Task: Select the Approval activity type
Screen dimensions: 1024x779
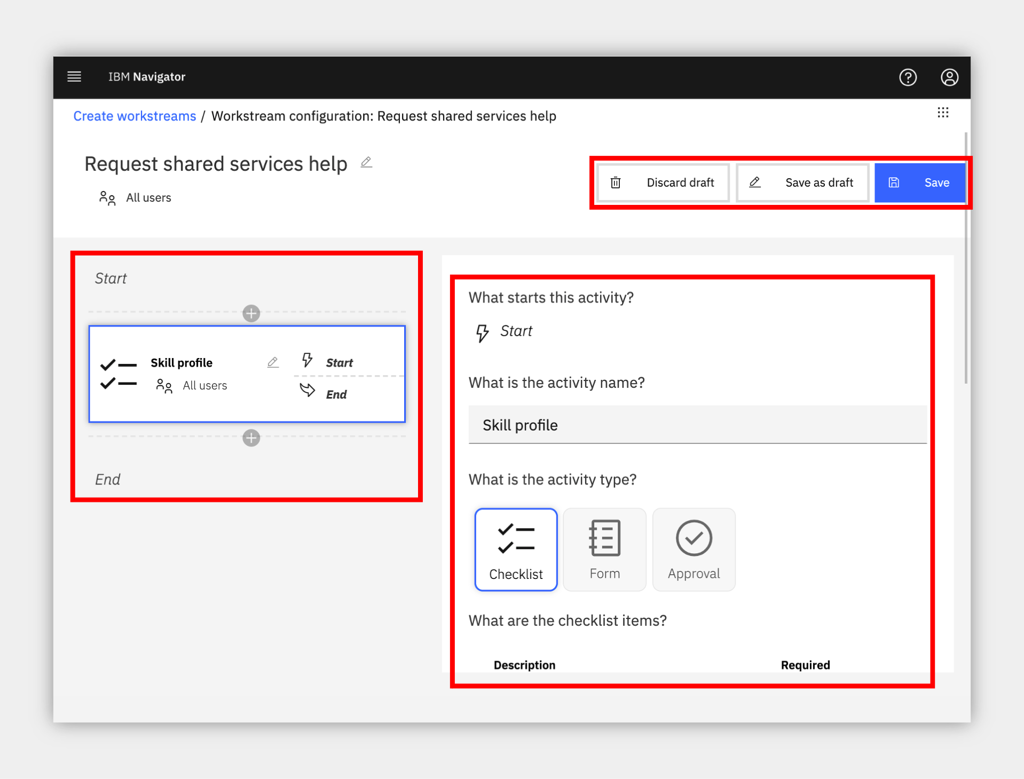Action: pyautogui.click(x=694, y=550)
